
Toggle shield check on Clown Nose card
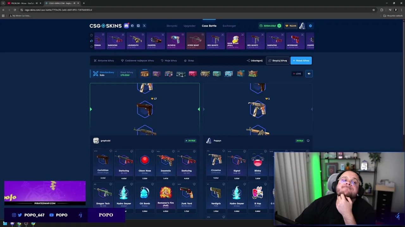(x=153, y=151)
